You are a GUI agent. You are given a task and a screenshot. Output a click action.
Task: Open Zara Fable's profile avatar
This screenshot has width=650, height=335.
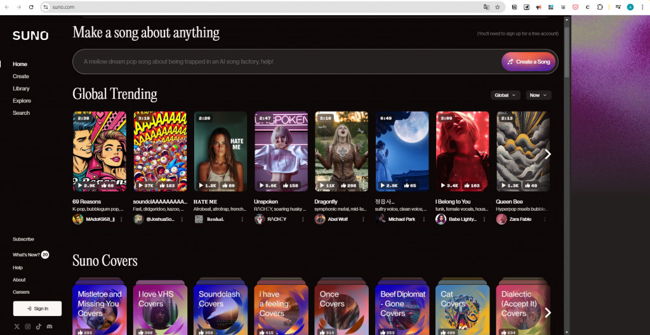click(501, 219)
